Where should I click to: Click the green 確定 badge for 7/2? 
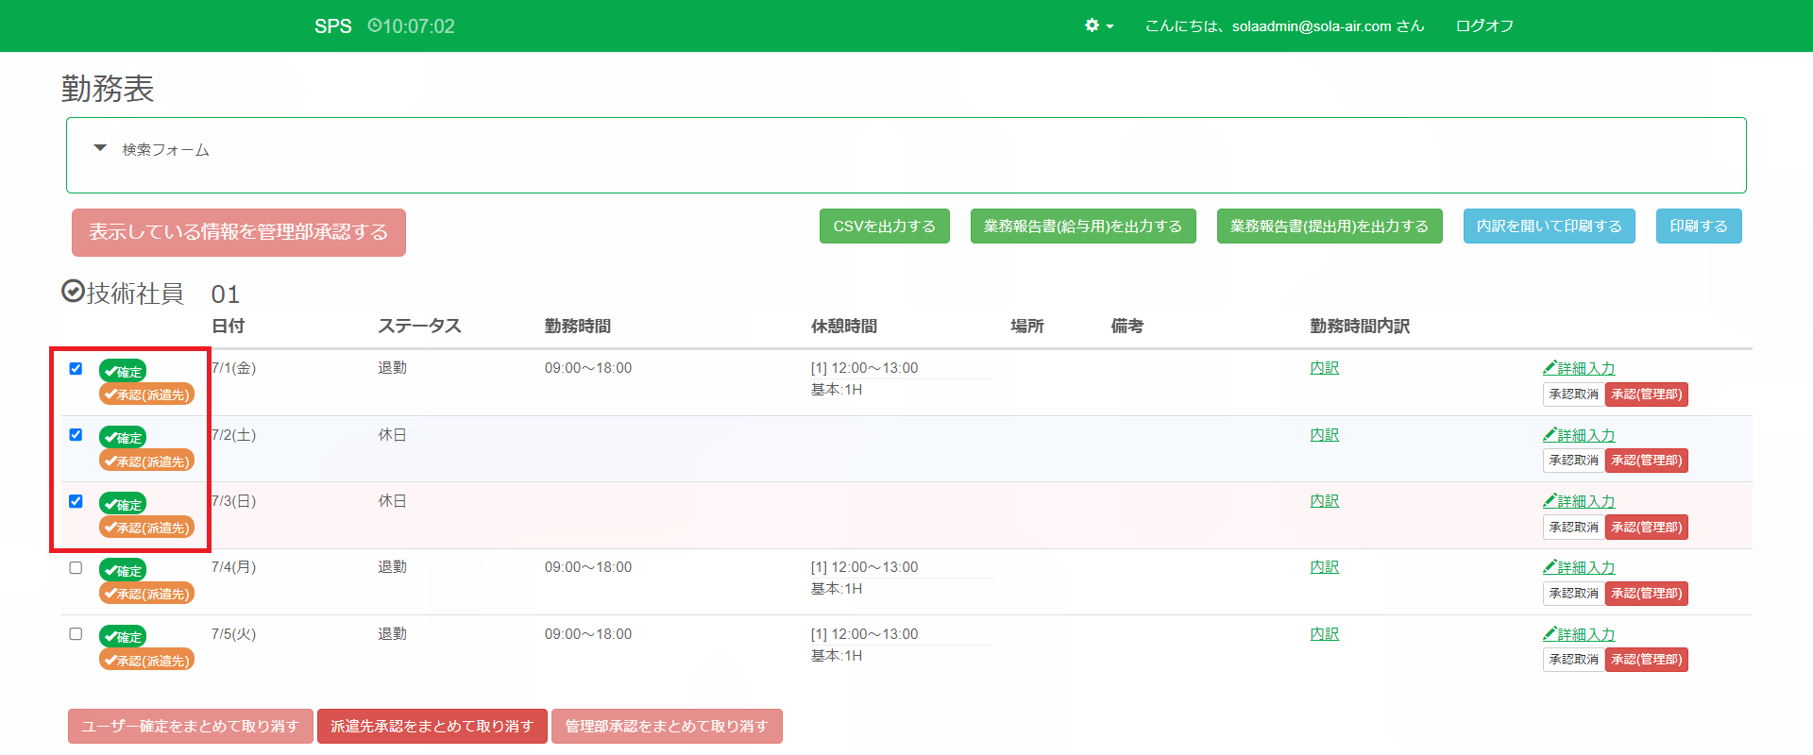tap(123, 438)
